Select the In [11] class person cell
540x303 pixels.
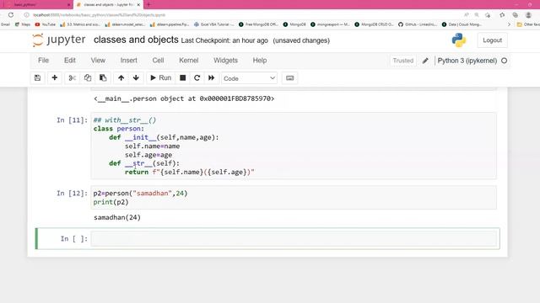pos(294,146)
